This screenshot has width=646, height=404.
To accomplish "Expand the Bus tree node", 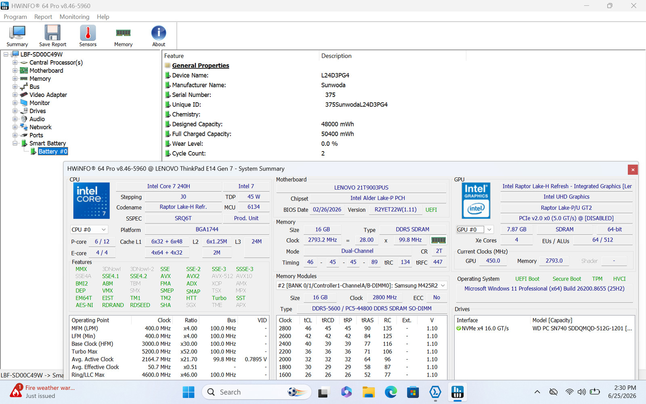I will coord(15,87).
